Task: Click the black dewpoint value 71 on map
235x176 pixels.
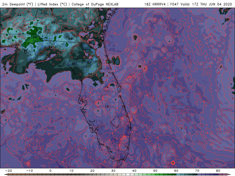Action: pyautogui.click(x=98, y=139)
